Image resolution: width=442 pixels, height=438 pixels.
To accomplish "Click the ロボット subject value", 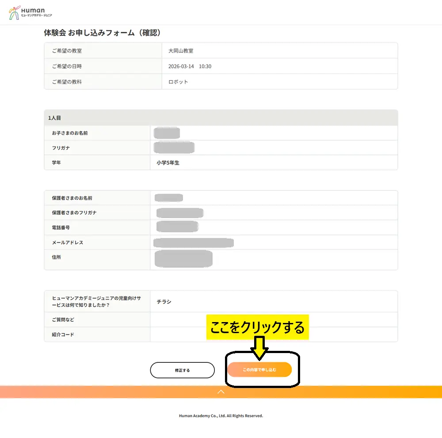I will [x=178, y=82].
